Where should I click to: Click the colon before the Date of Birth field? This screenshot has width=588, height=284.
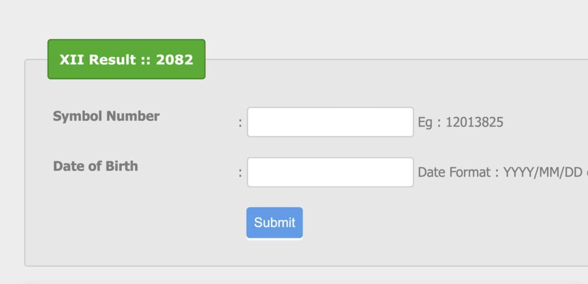(240, 172)
